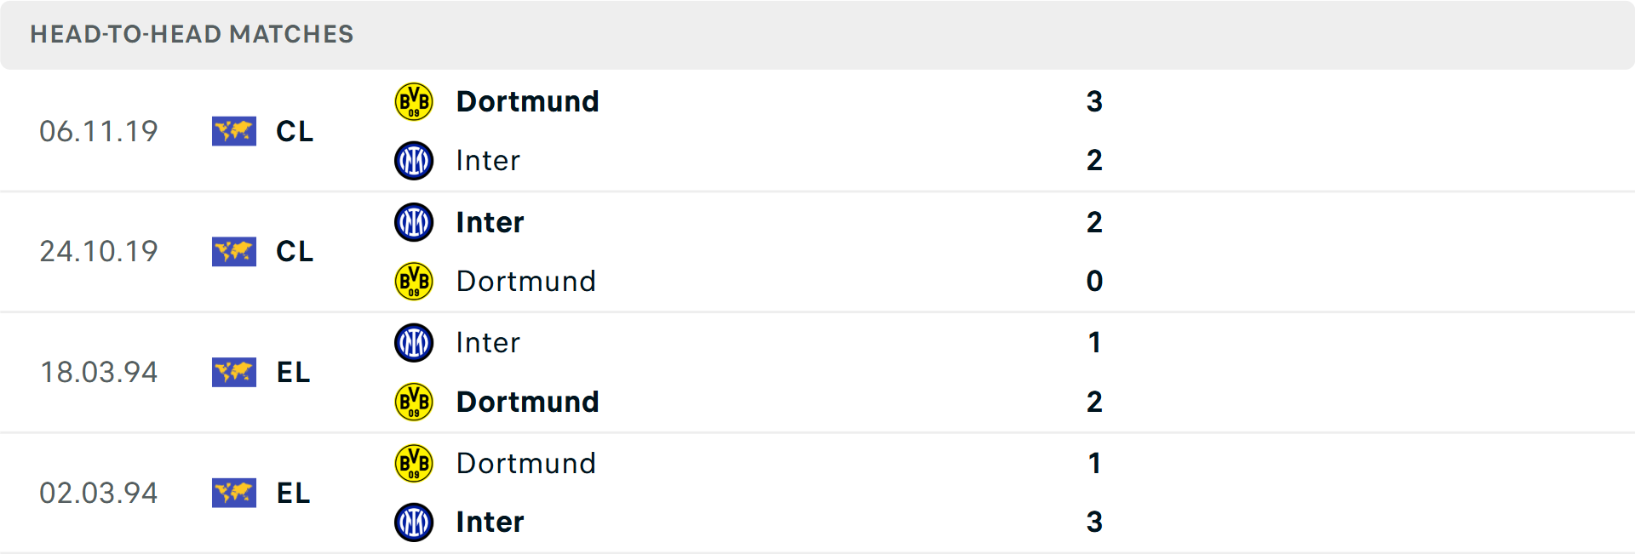Click the world flag beside 18.03.94 EL

pos(233,372)
